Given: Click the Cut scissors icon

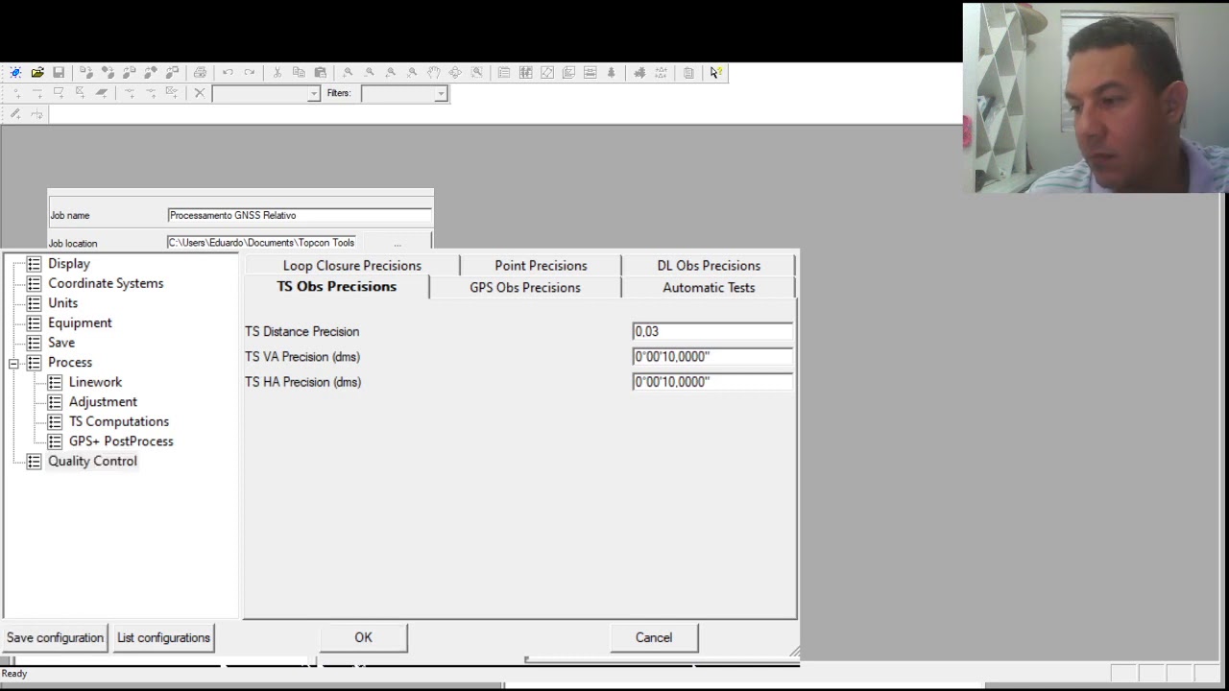Looking at the screenshot, I should click(x=277, y=73).
